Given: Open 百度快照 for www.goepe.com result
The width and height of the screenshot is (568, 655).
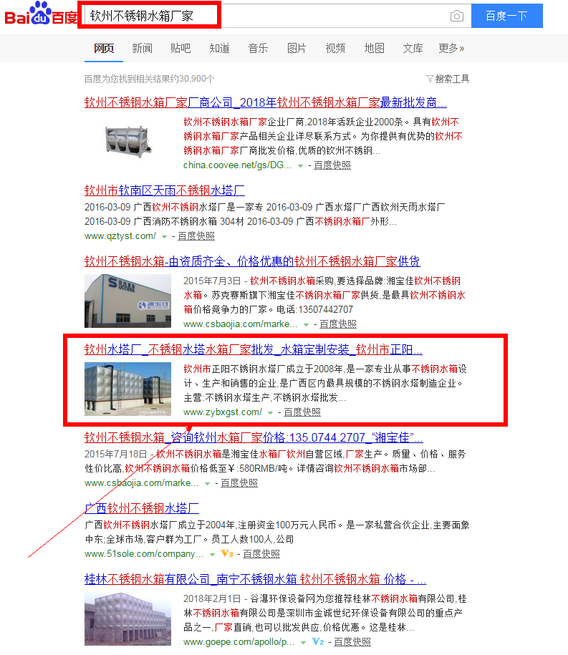Looking at the screenshot, I should click(x=352, y=641).
